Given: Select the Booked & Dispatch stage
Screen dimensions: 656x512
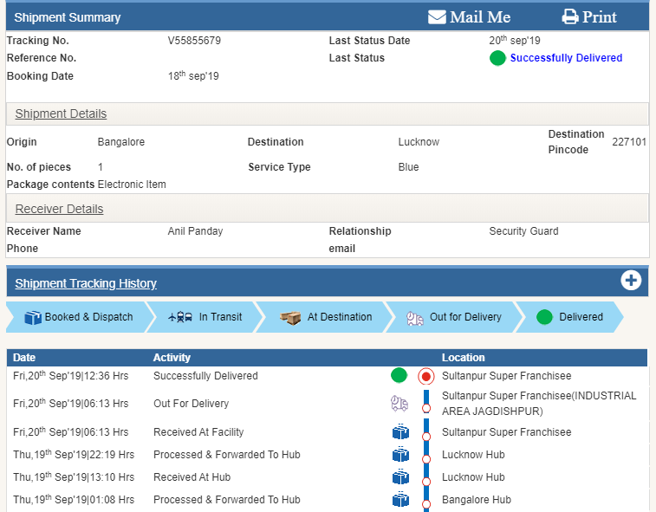Looking at the screenshot, I should pyautogui.click(x=78, y=317).
